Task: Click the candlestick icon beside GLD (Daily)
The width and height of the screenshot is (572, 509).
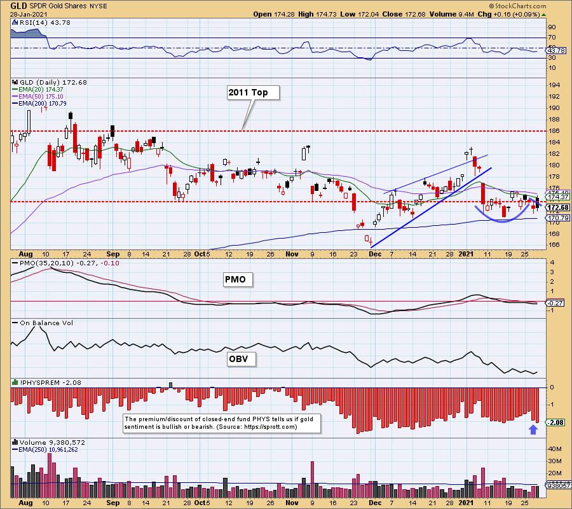Action: tap(15, 82)
